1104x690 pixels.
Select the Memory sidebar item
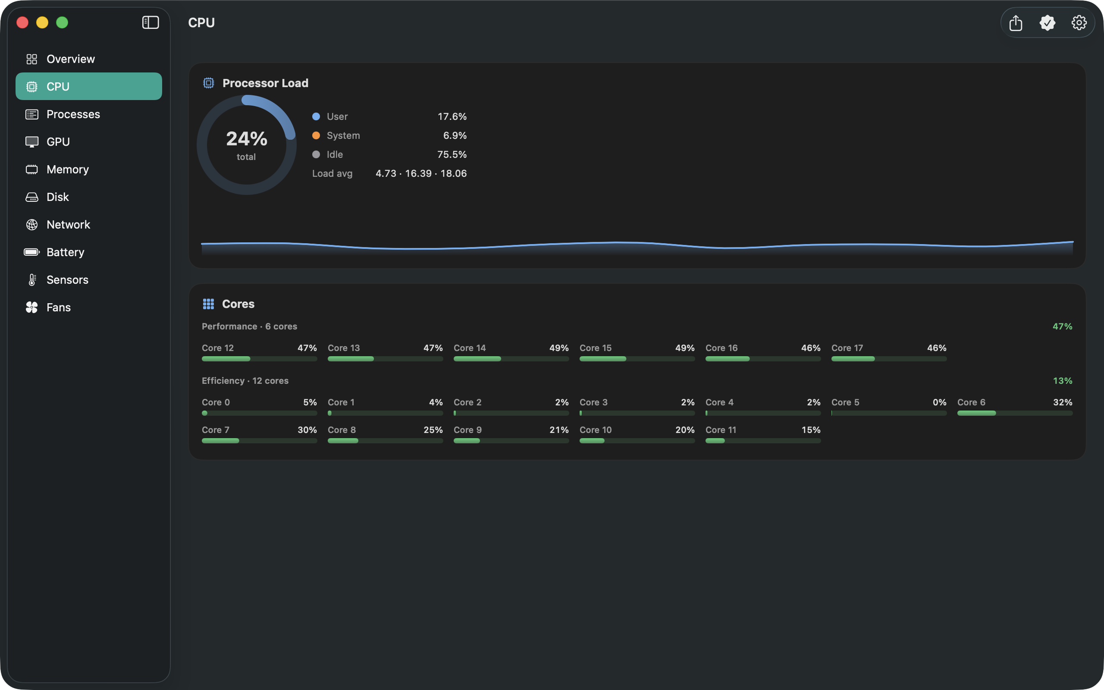(88, 169)
